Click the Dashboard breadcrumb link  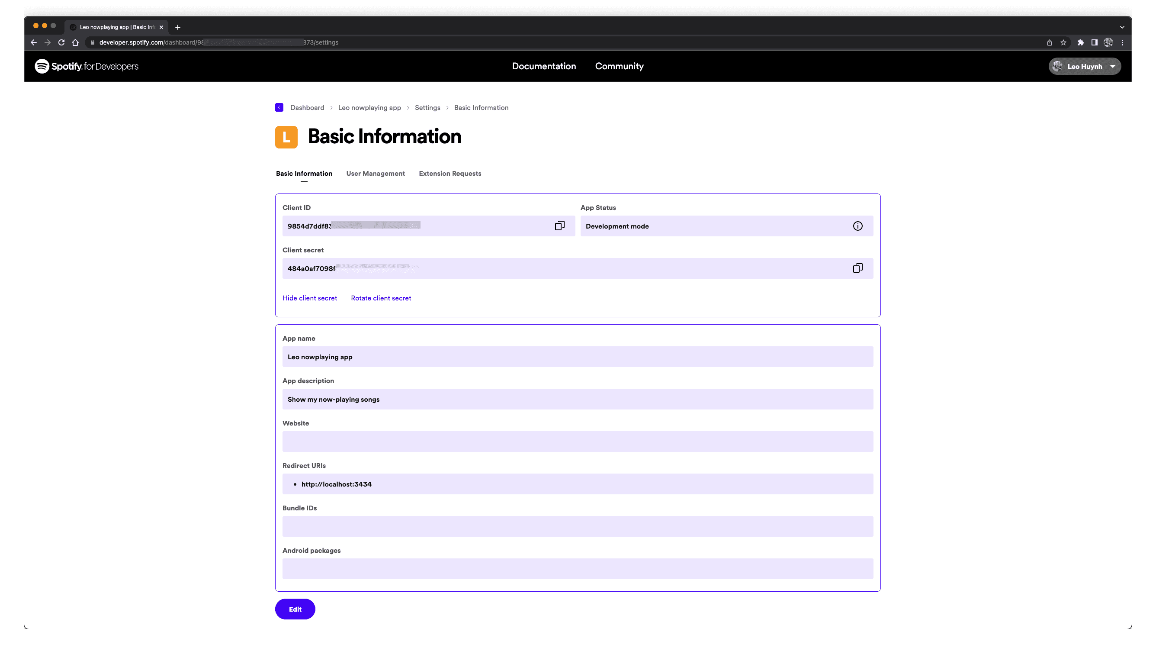pos(307,107)
